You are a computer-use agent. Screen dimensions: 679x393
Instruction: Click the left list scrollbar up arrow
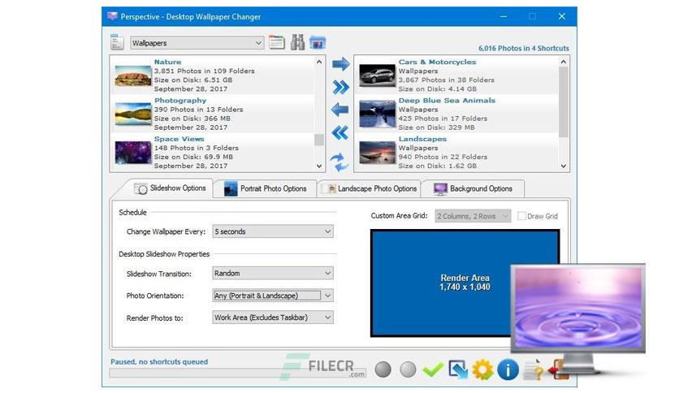pyautogui.click(x=319, y=62)
